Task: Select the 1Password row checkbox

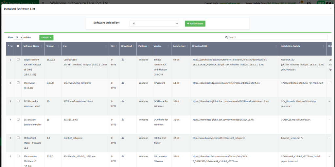Action: point(18,83)
